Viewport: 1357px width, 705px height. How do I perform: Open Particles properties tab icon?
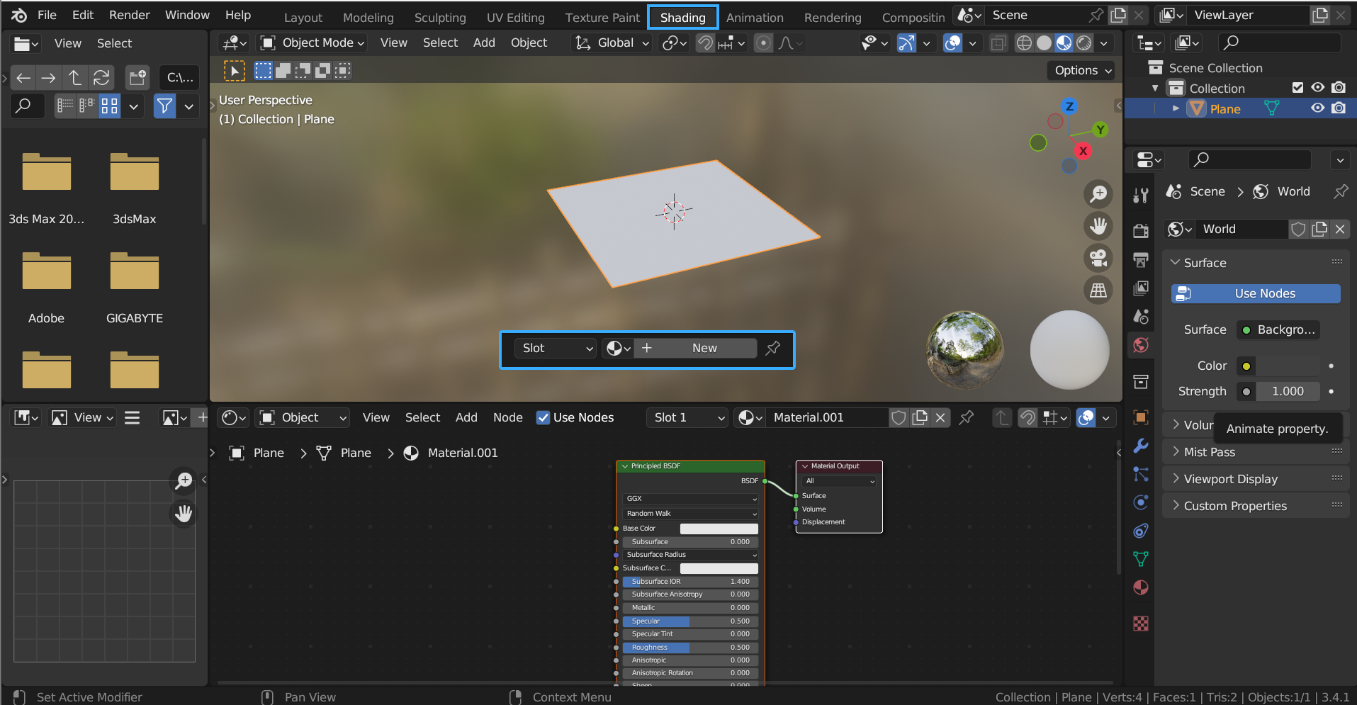tap(1141, 474)
